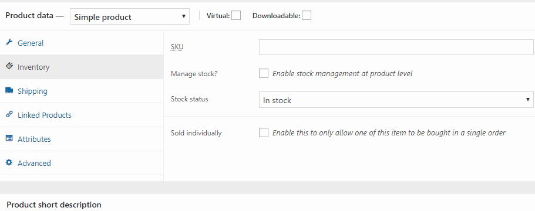
Task: Click 'Enable stock management at product level' text
Action: [342, 73]
